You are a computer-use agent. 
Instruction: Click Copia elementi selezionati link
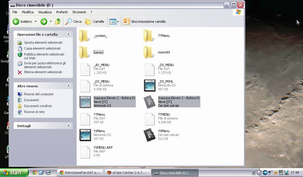coord(42,49)
